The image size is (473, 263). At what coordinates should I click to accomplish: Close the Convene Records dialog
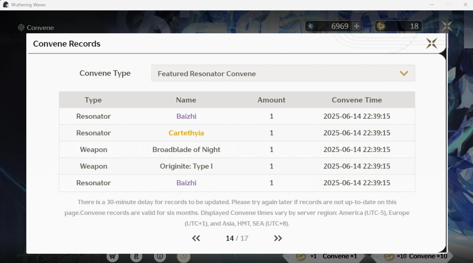[432, 43]
